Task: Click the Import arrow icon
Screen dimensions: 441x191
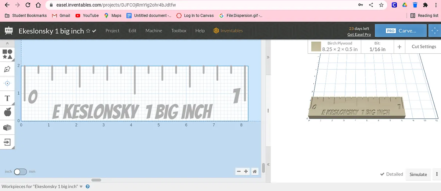Action: click(7, 142)
